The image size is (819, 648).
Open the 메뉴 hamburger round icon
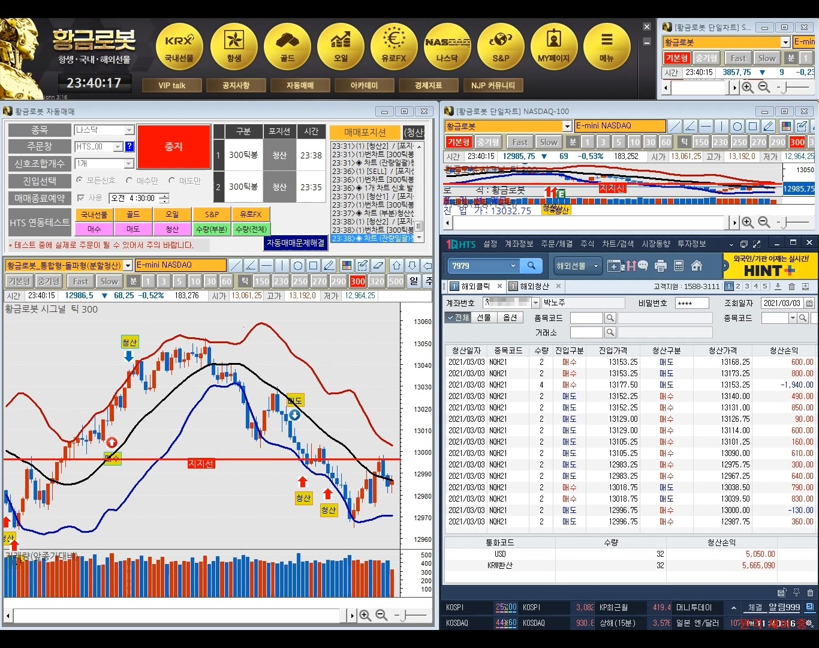[607, 47]
